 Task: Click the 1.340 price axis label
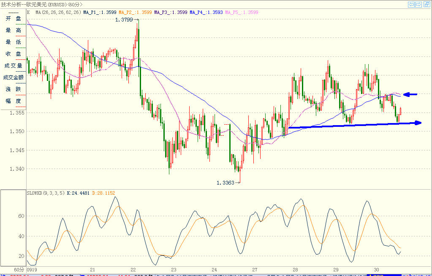pyautogui.click(x=17, y=169)
